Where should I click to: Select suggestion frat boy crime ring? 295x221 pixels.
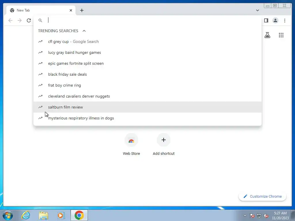(x=147, y=85)
